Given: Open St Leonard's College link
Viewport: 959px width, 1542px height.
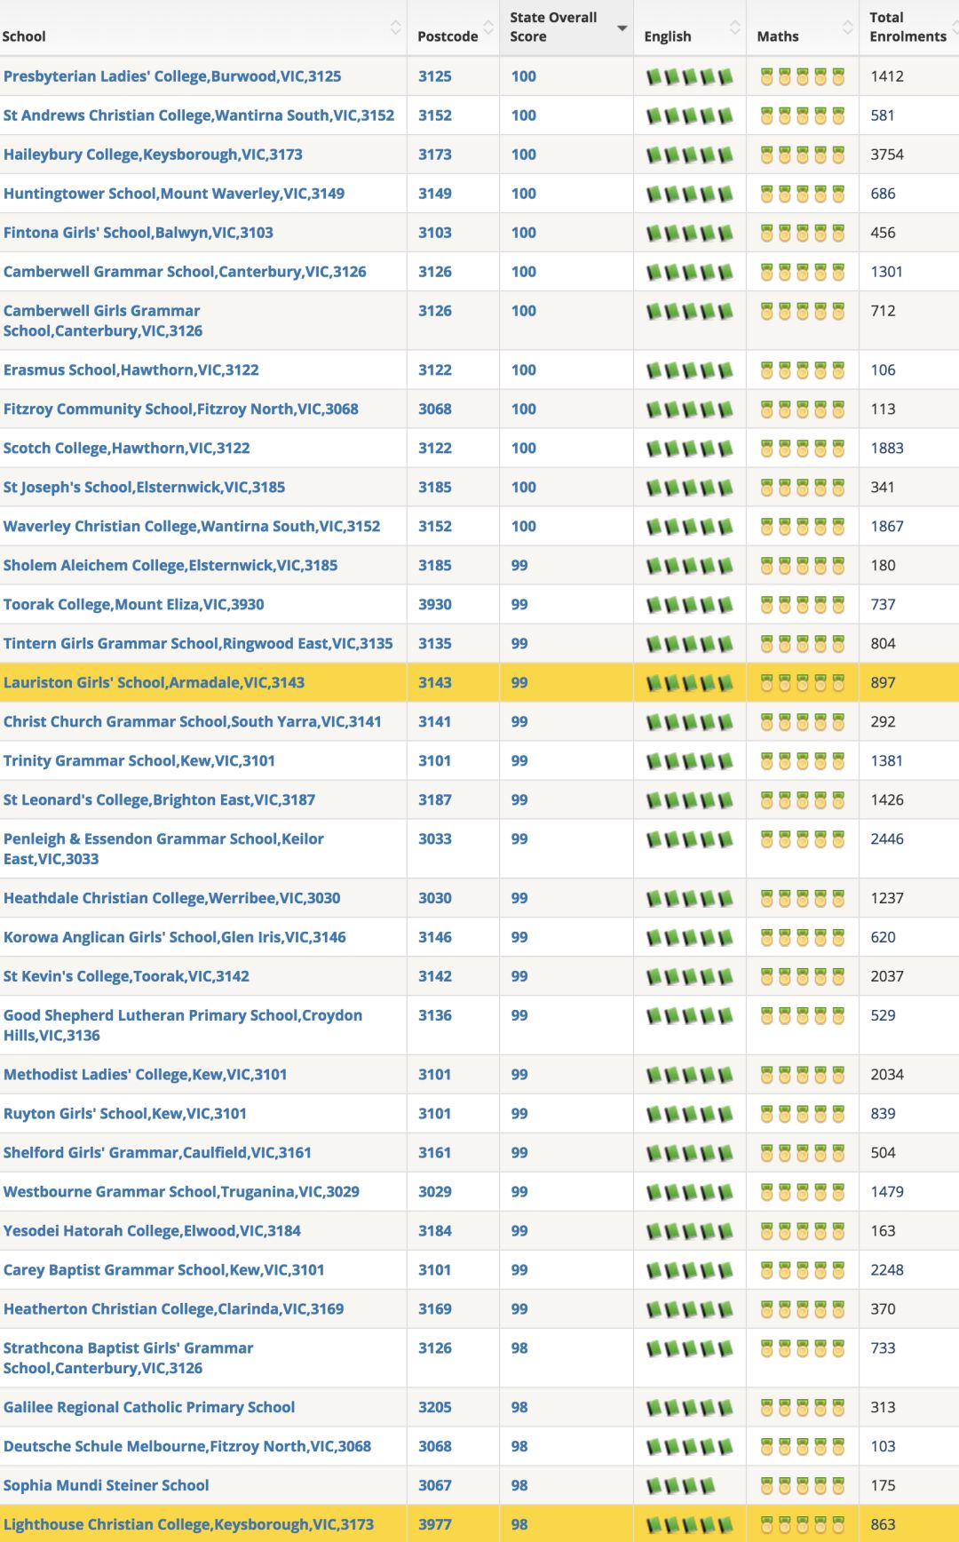Looking at the screenshot, I should tap(160, 799).
